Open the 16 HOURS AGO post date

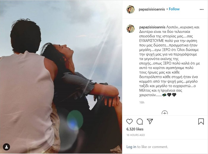(x=135, y=135)
